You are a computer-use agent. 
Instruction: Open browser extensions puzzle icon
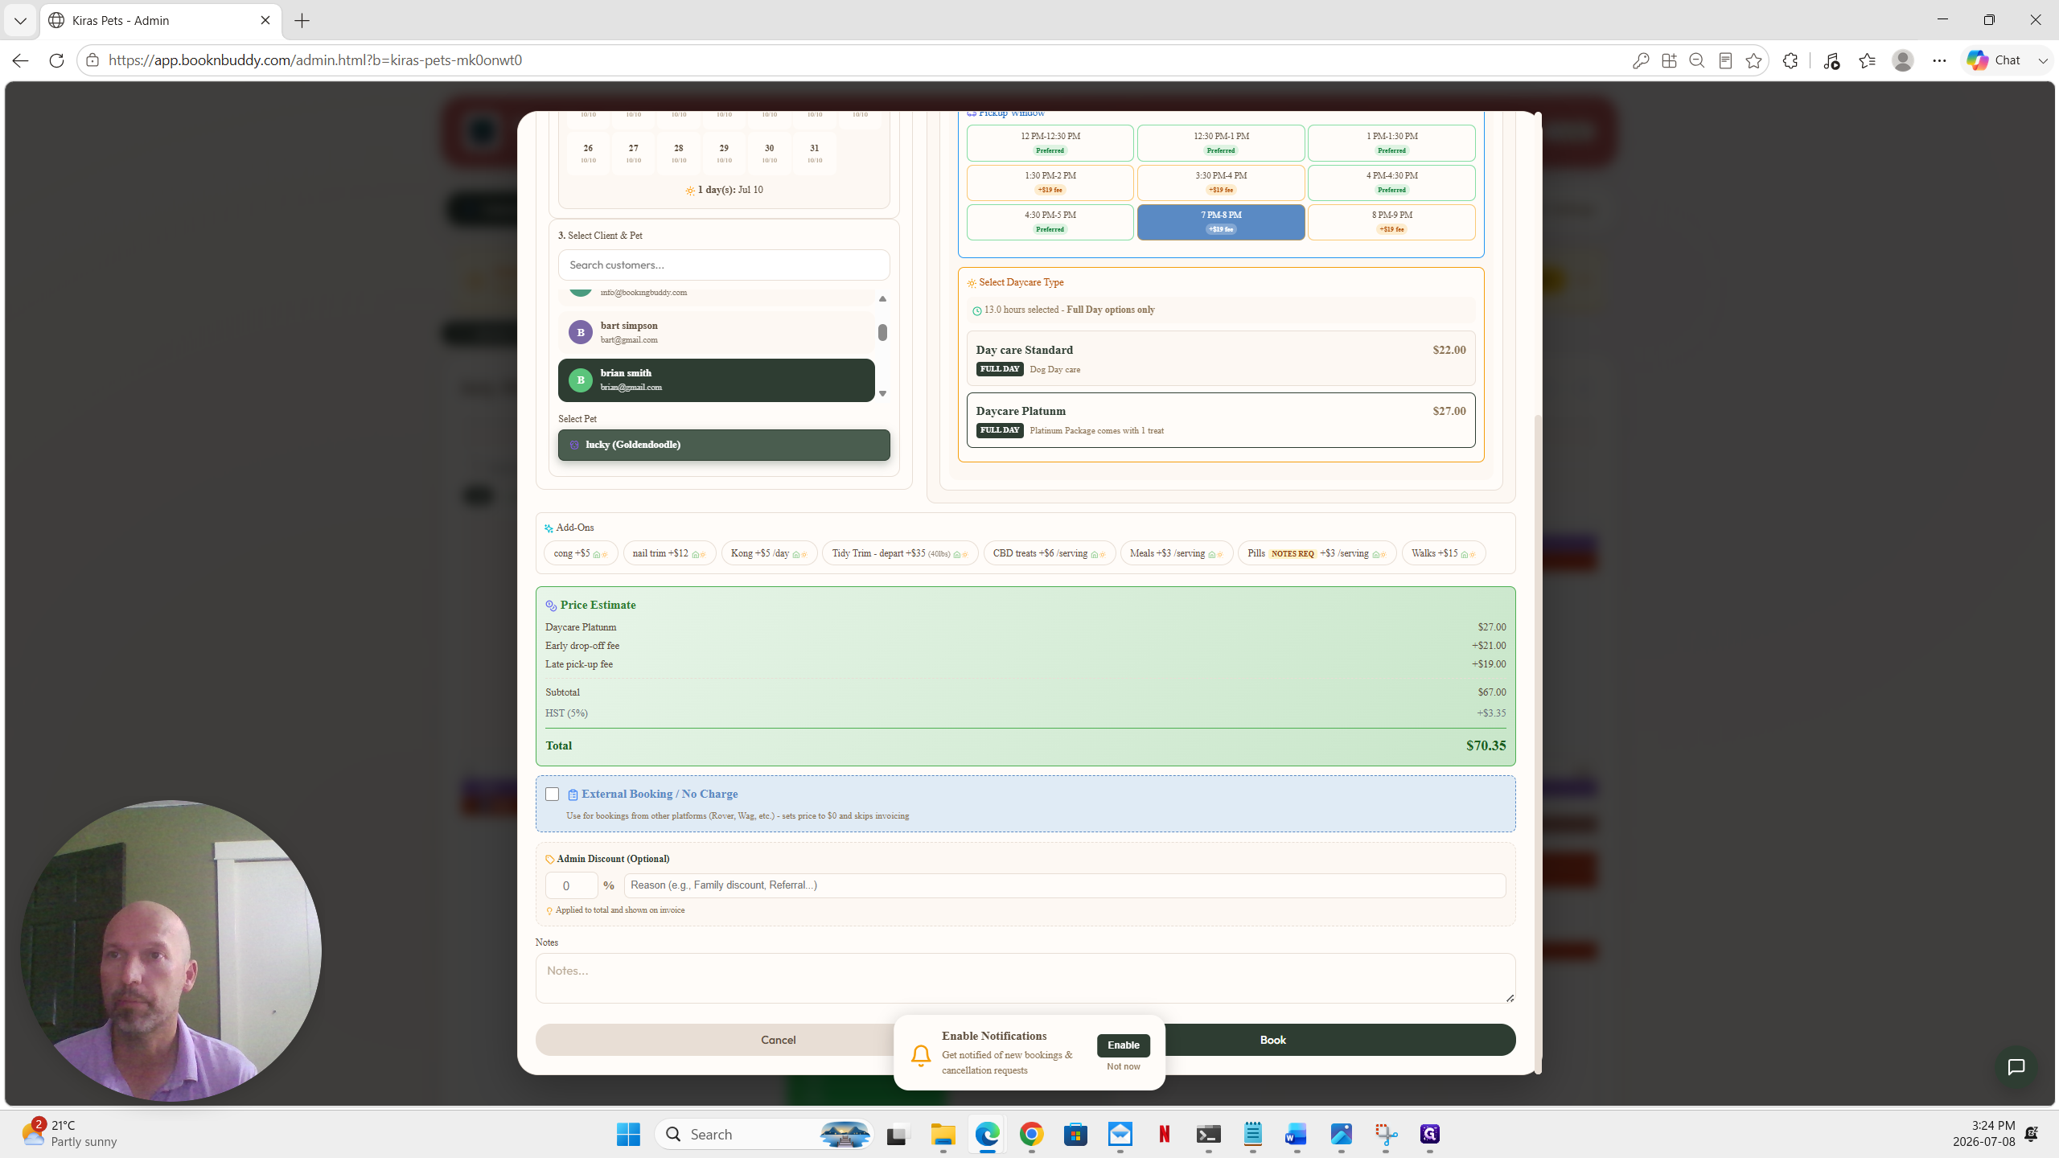click(x=1790, y=60)
